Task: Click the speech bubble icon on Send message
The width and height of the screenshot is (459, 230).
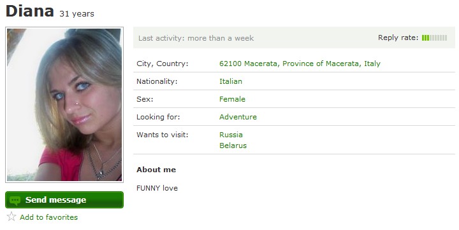Action: pyautogui.click(x=15, y=200)
